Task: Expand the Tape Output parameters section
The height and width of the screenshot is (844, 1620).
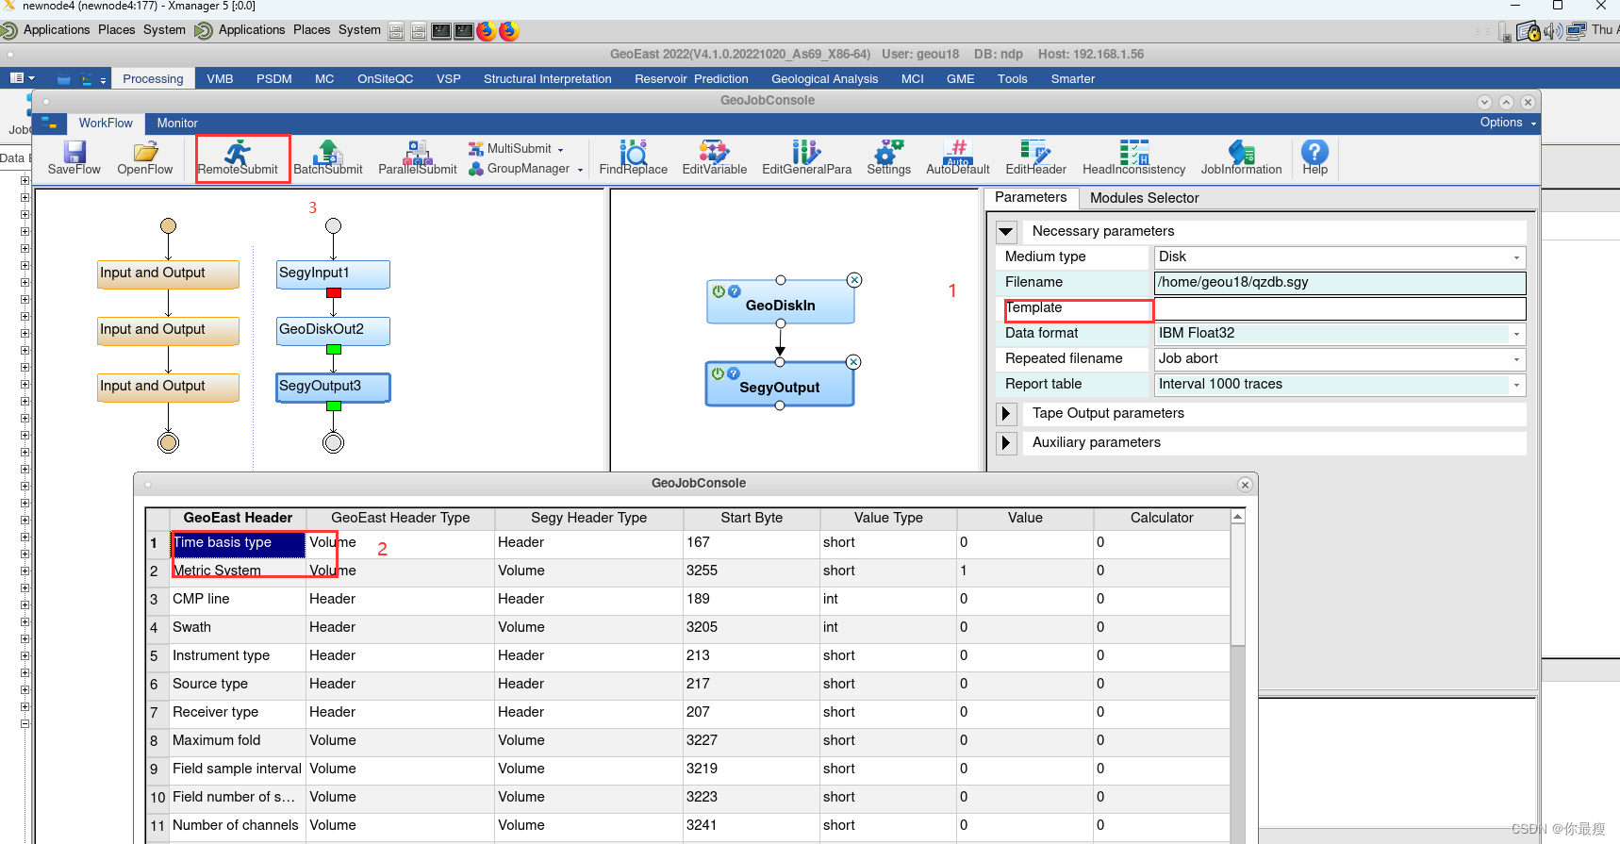Action: (x=1006, y=413)
